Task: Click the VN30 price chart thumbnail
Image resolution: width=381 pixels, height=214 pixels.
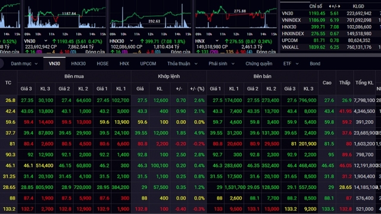Action: pyautogui.click(x=65, y=17)
